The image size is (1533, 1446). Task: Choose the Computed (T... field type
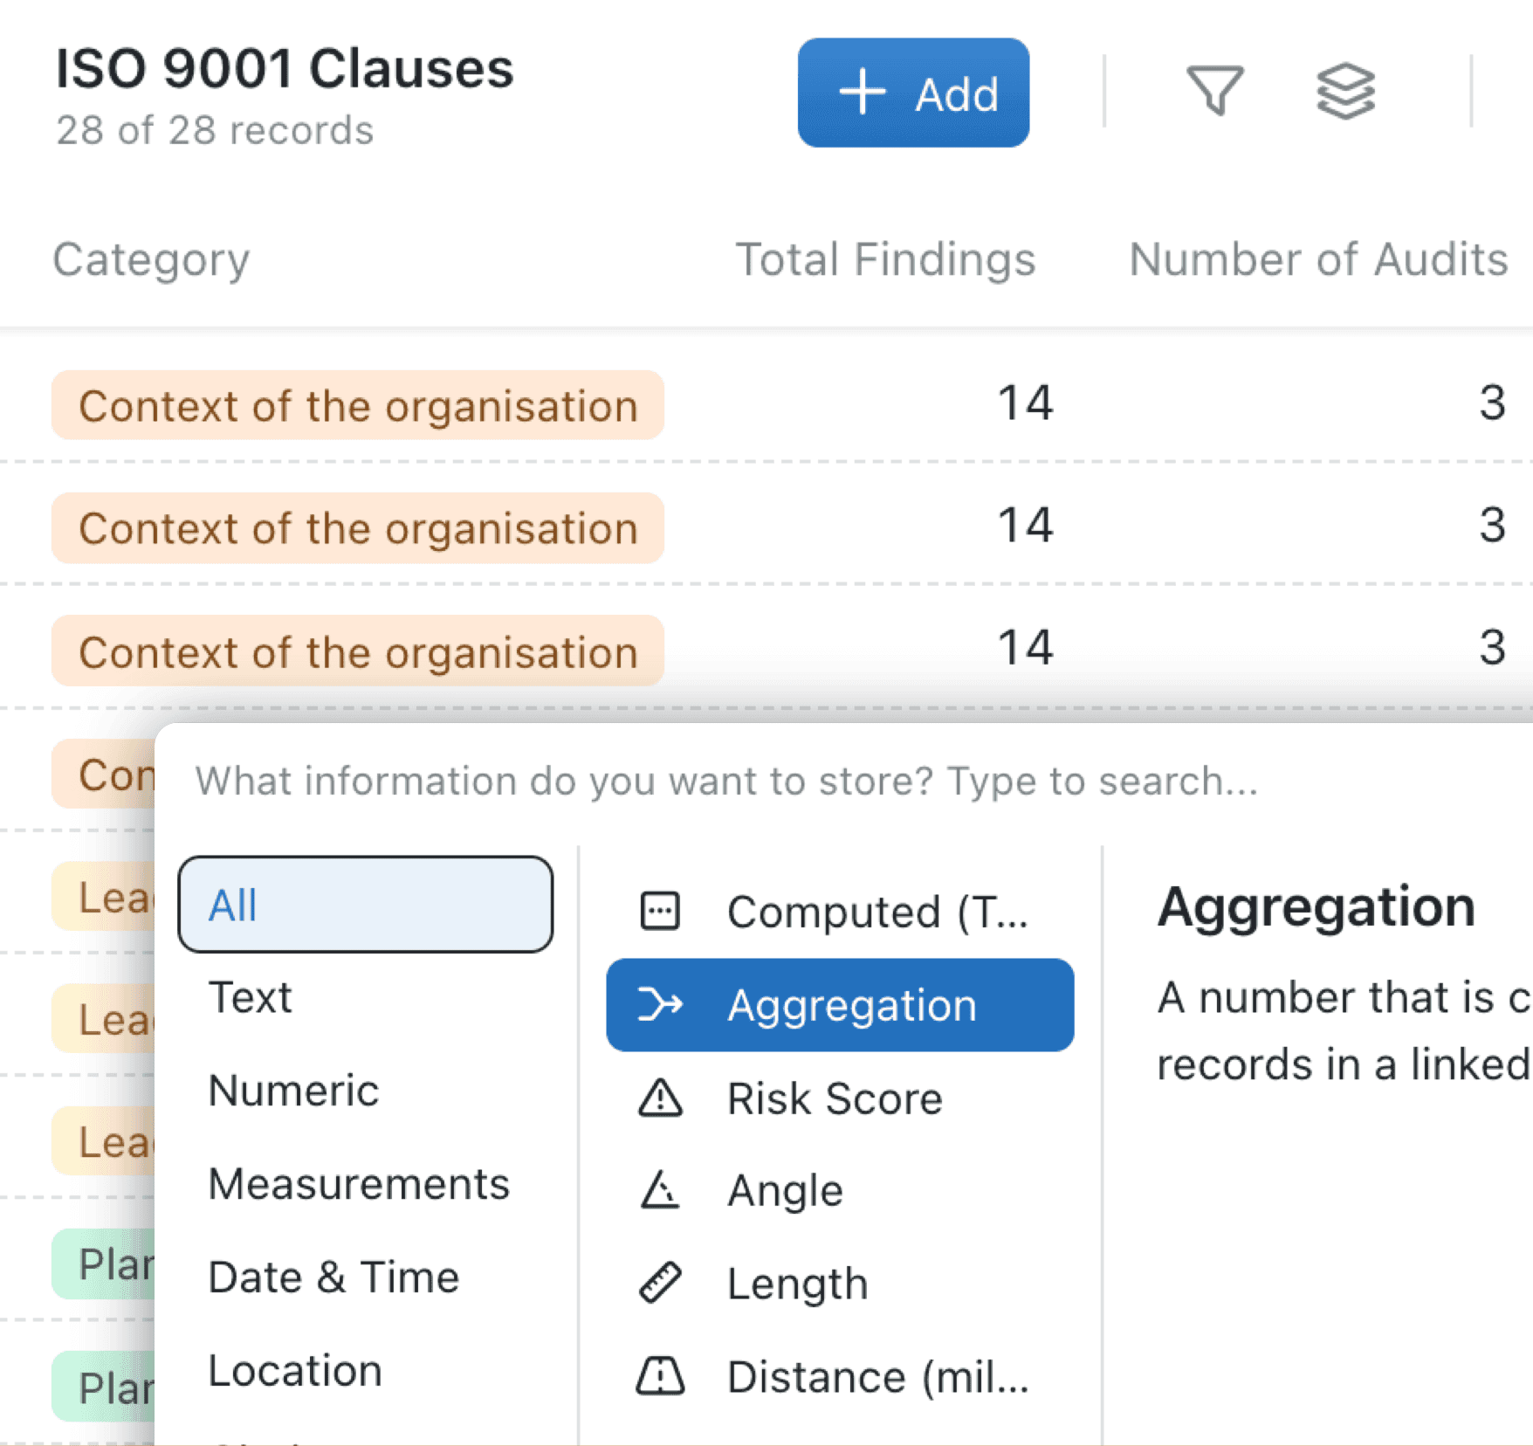840,912
